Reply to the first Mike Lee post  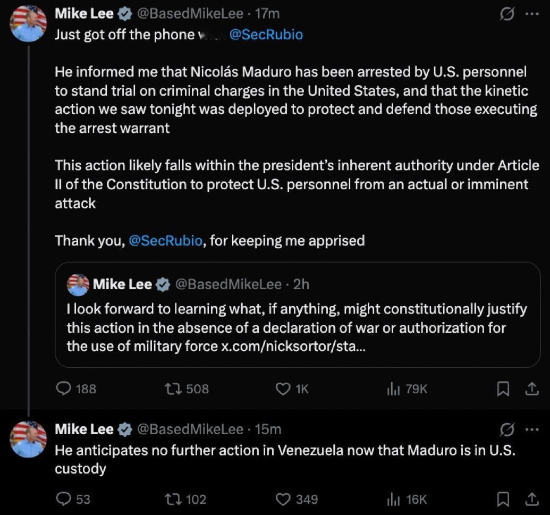coord(64,389)
